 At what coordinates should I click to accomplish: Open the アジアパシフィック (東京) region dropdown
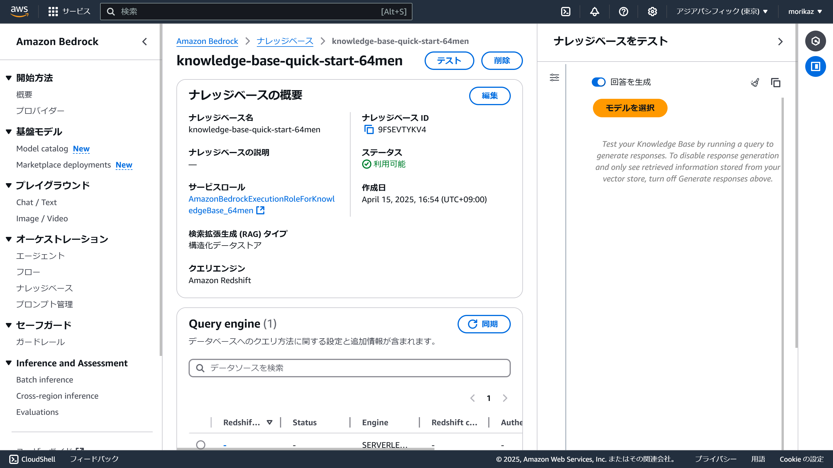pos(722,12)
